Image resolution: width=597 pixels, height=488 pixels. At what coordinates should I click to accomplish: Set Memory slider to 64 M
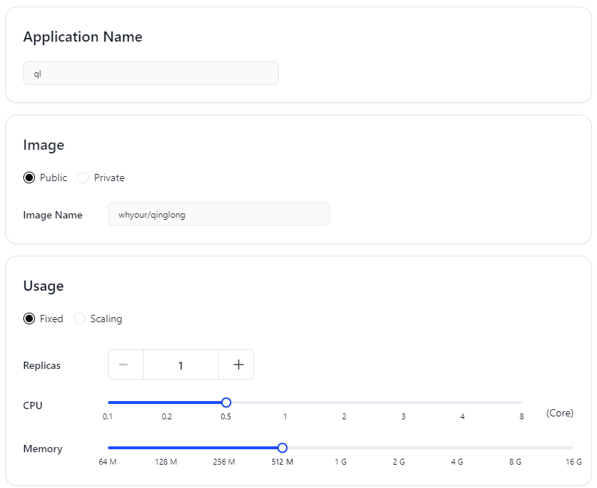pyautogui.click(x=109, y=448)
